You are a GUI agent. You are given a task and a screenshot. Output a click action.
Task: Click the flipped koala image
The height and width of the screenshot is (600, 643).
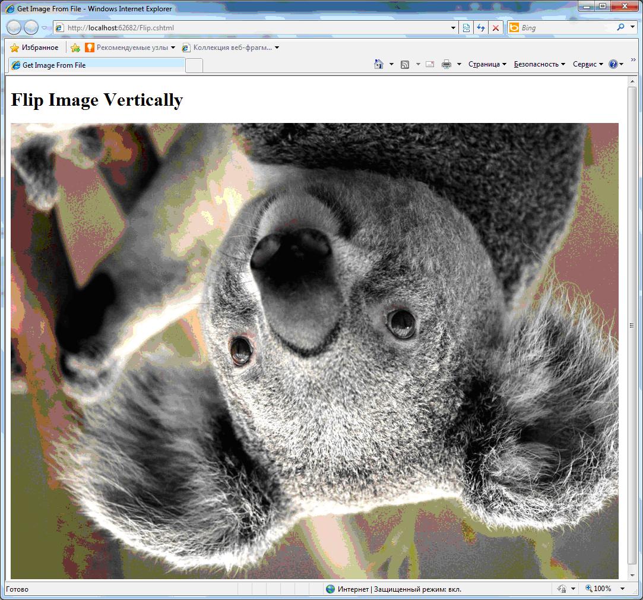(x=315, y=351)
